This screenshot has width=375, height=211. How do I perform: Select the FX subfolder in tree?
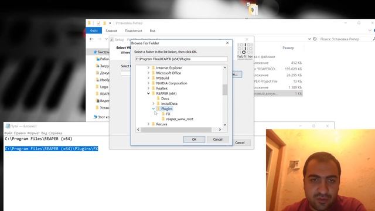(x=168, y=114)
